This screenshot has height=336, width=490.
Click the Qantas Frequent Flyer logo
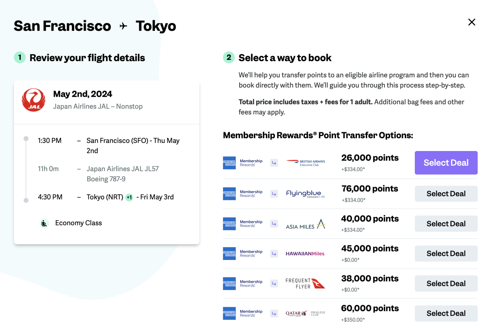point(305,283)
